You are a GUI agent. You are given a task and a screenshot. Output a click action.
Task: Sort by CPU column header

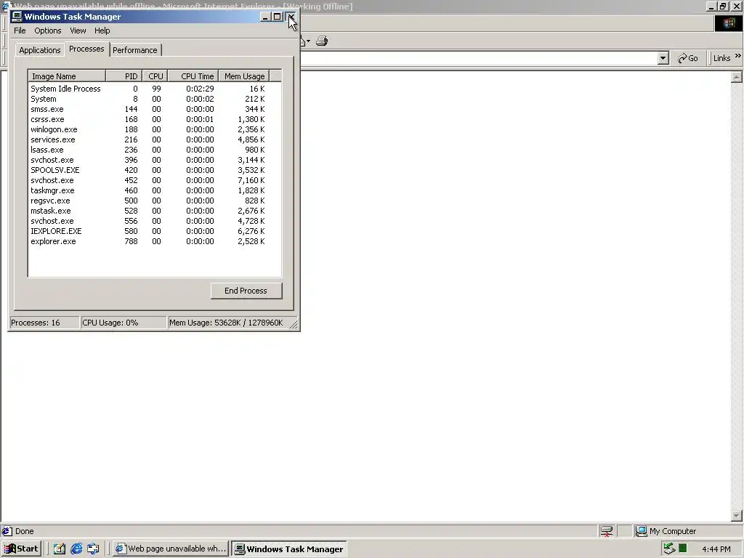point(155,76)
